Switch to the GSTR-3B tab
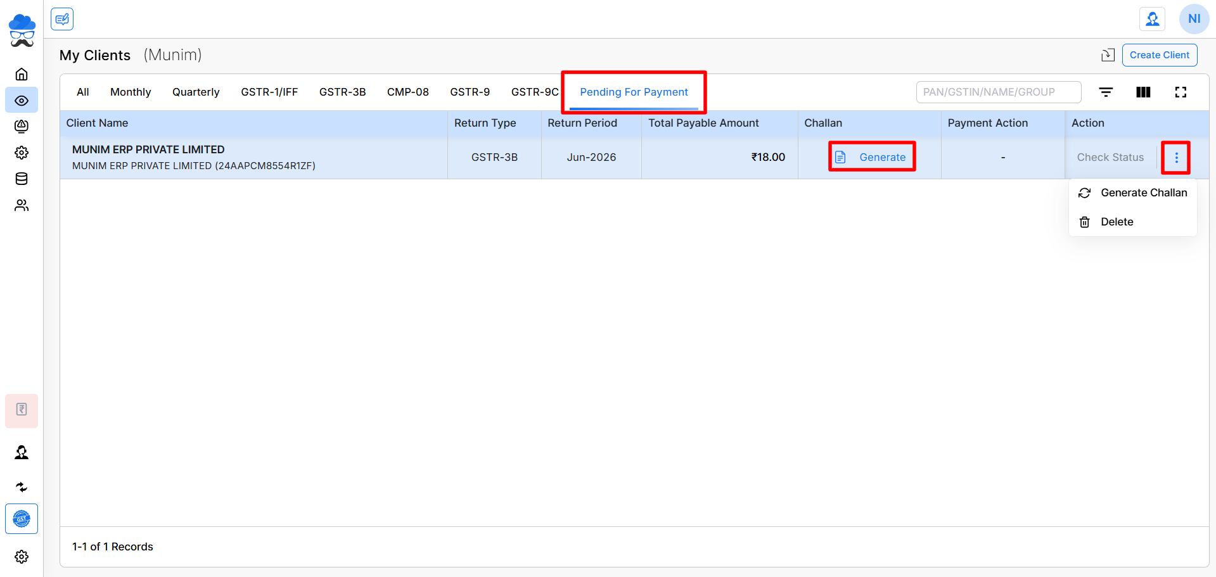 click(343, 92)
